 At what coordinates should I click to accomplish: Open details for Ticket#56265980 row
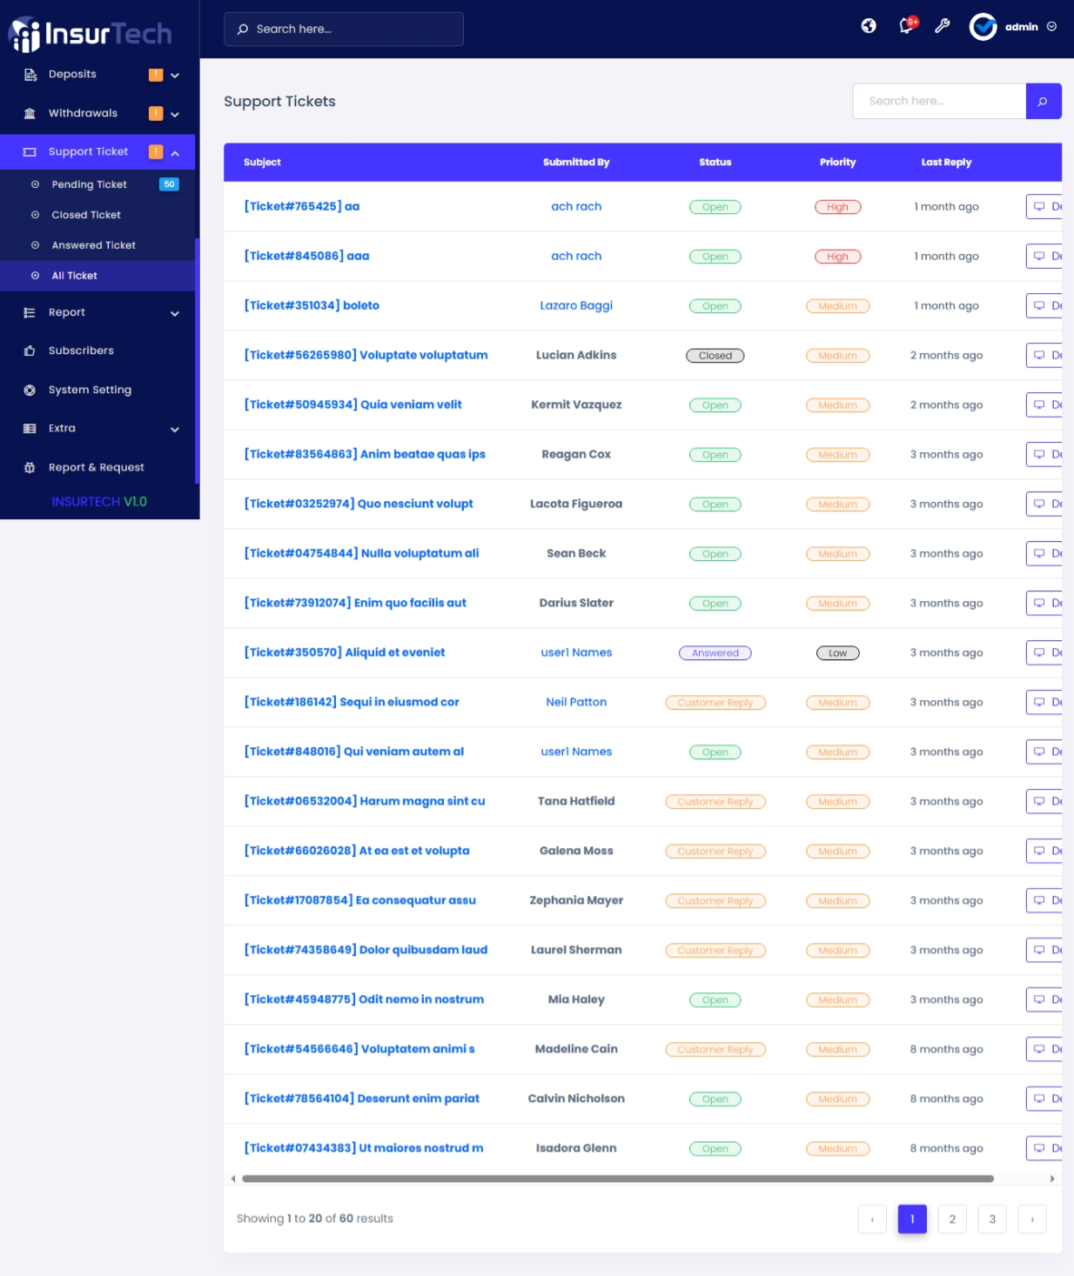tap(1044, 356)
